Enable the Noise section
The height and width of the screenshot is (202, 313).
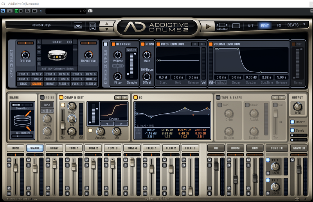42,97
